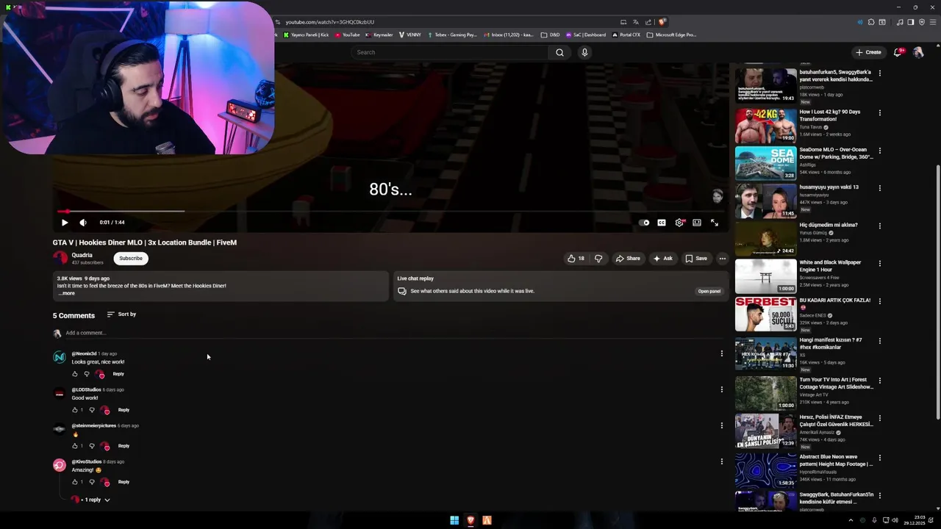The image size is (941, 529).
Task: Like the 'Amazing!' comment by @KivoStudios
Action: tap(75, 482)
